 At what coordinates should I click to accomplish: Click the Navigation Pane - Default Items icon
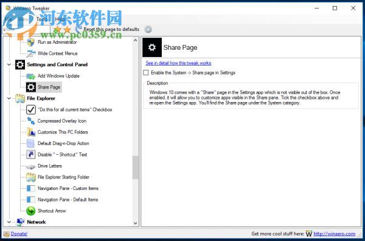coord(31,200)
